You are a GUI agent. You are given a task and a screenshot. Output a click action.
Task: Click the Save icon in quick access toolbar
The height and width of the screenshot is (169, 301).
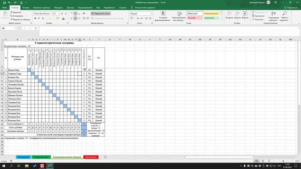[4, 2]
